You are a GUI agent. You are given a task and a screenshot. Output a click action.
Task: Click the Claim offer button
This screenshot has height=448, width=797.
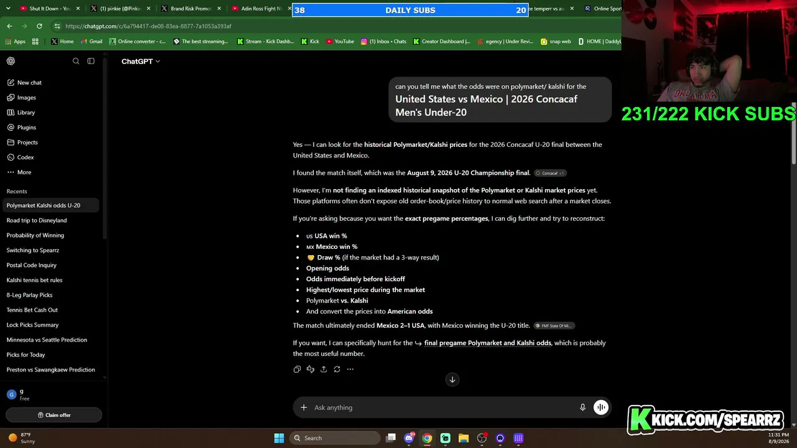54,415
